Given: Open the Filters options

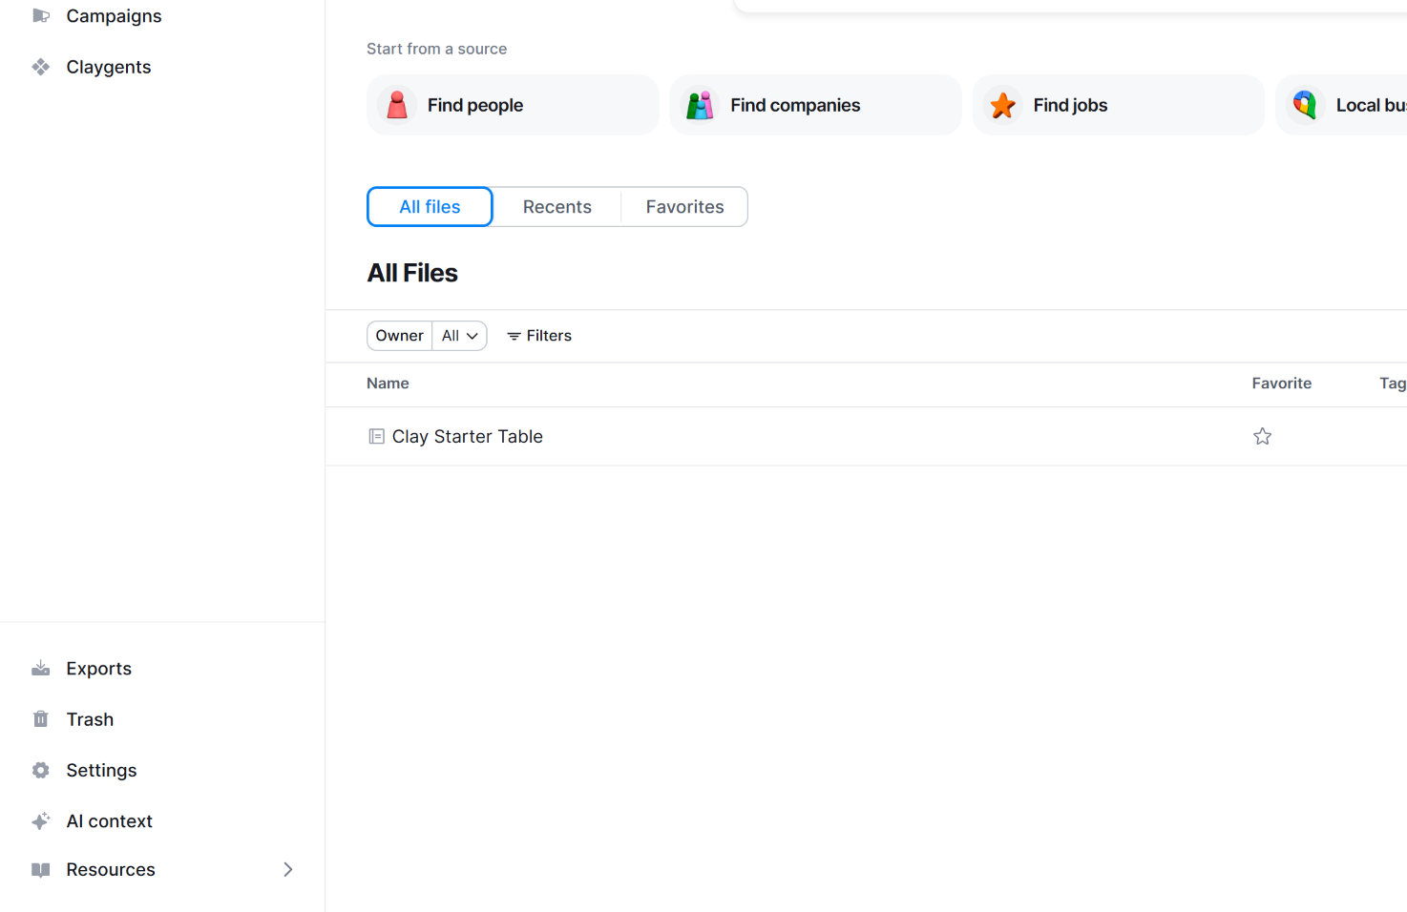Looking at the screenshot, I should point(539,336).
